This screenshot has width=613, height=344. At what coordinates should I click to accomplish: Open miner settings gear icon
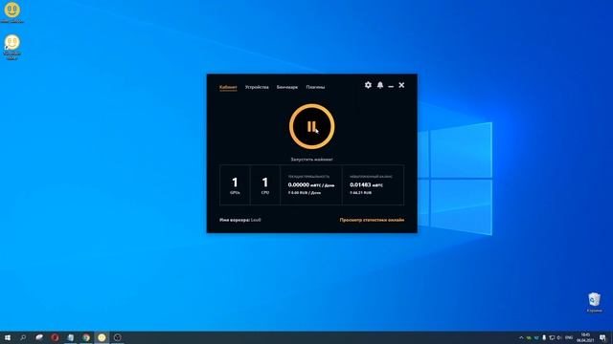tap(368, 85)
